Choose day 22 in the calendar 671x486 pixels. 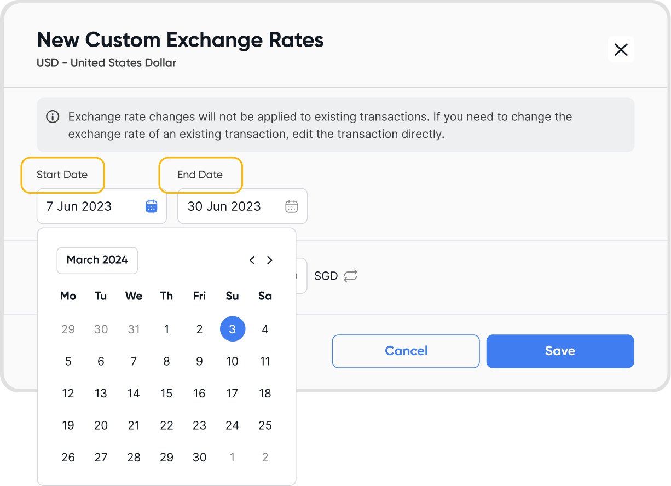click(x=167, y=425)
